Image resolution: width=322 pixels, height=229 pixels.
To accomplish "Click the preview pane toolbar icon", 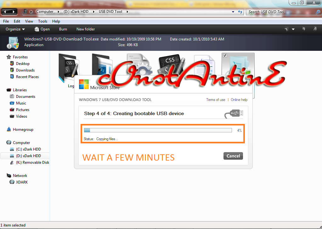I will click(x=304, y=29).
